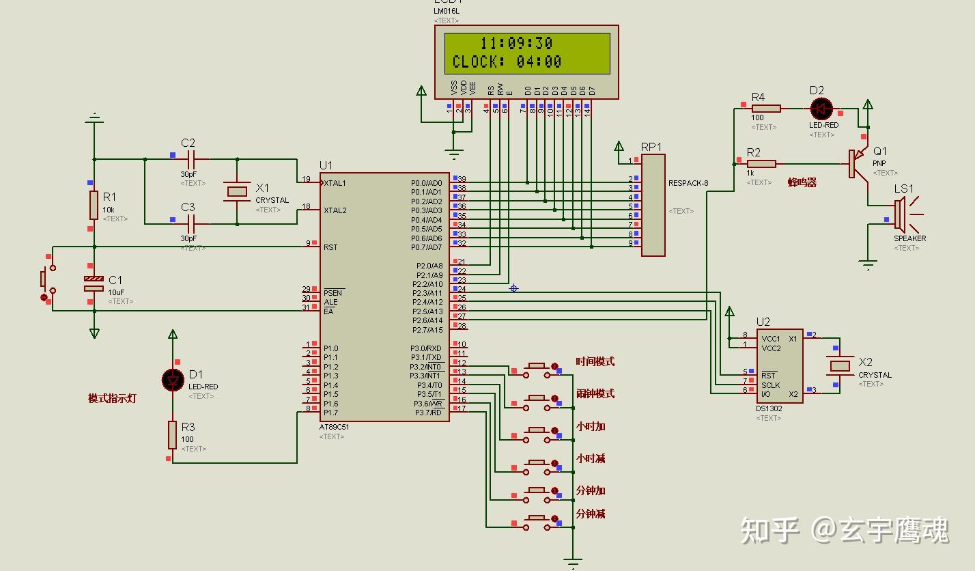
Task: Select PNP transistor Q1 symbol
Action: point(857,165)
